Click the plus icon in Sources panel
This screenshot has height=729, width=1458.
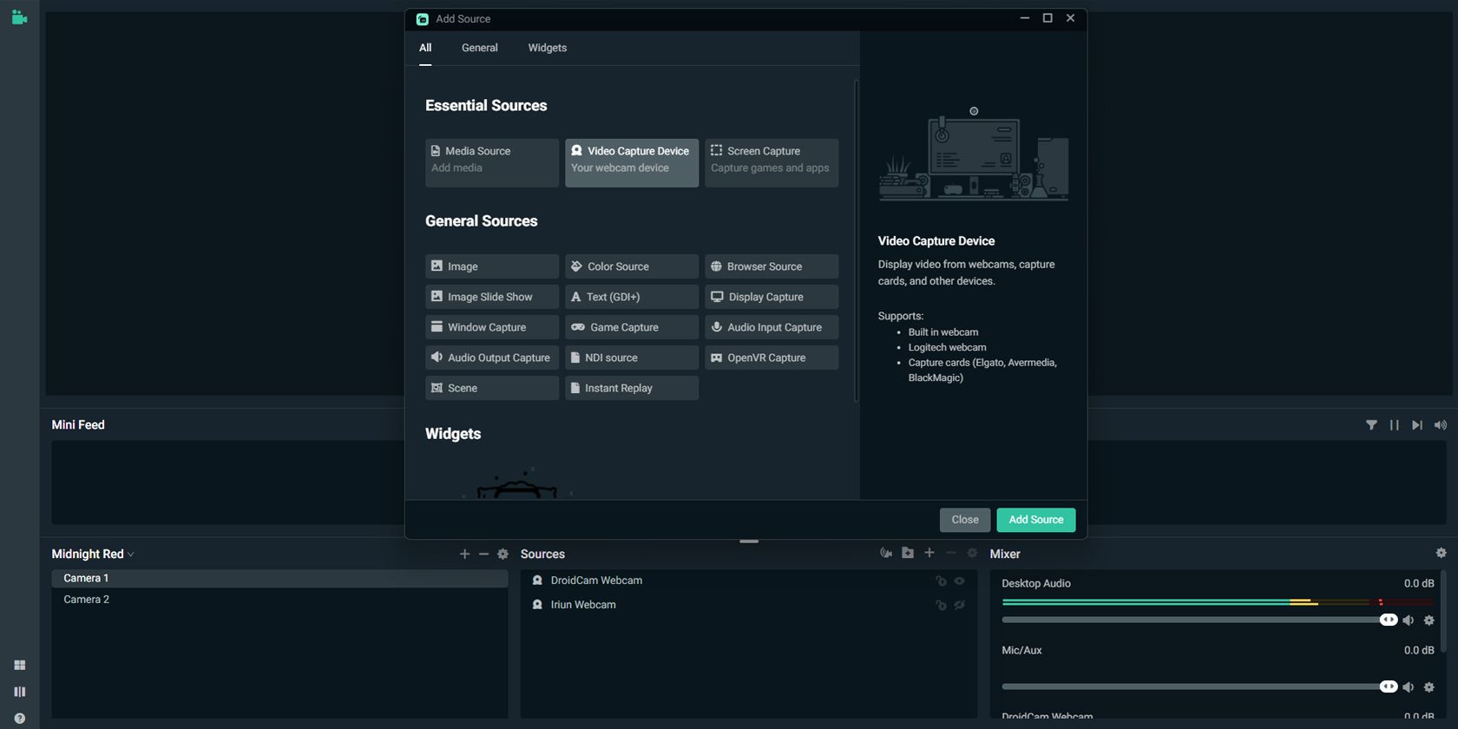coord(929,553)
